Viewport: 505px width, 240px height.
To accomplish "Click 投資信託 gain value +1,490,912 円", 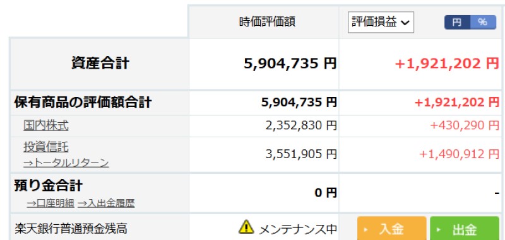I will coord(460,154).
